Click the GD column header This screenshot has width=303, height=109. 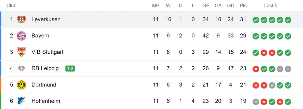tap(231, 6)
